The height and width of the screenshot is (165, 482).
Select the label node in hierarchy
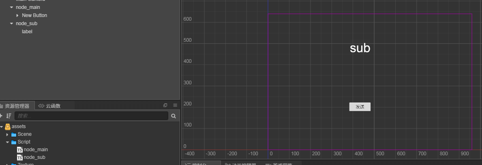pyautogui.click(x=27, y=32)
